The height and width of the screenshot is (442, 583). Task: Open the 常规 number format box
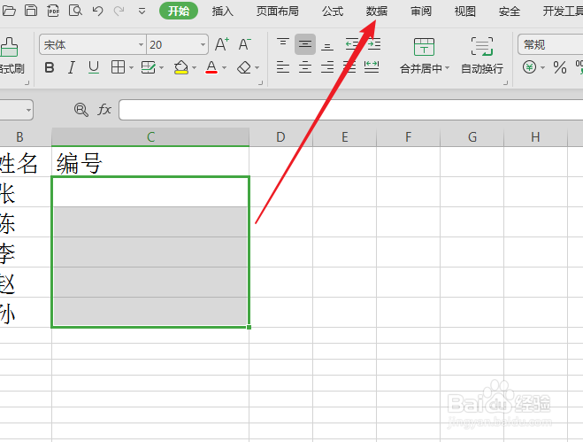550,44
